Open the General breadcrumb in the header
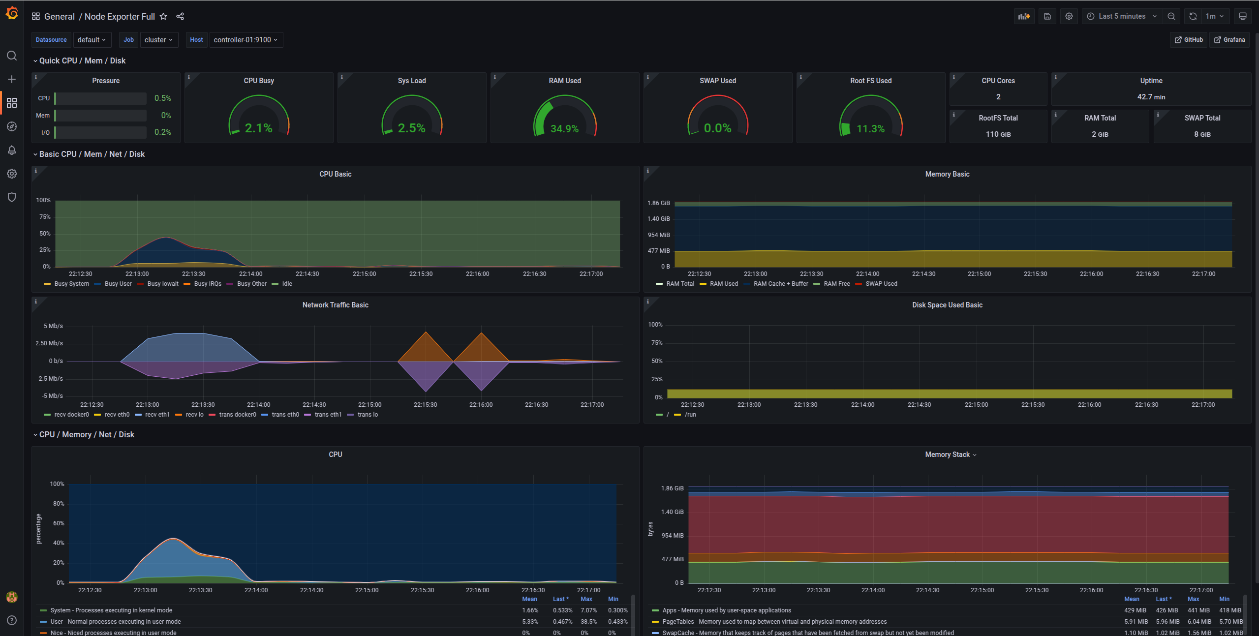This screenshot has width=1259, height=636. 60,16
